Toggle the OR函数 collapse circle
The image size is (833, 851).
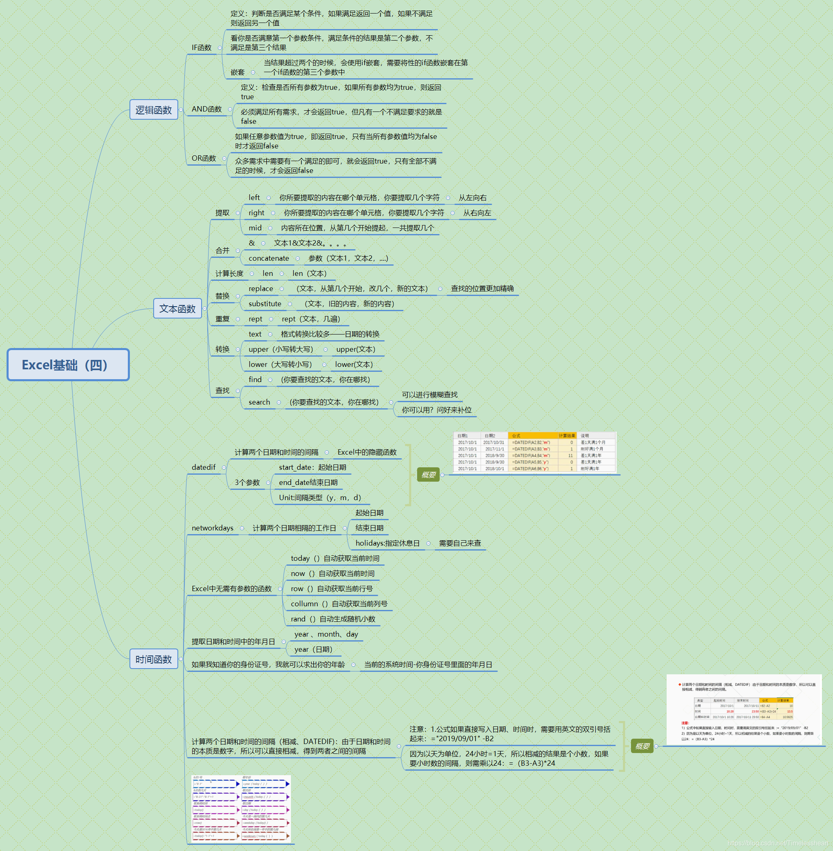[x=225, y=159]
